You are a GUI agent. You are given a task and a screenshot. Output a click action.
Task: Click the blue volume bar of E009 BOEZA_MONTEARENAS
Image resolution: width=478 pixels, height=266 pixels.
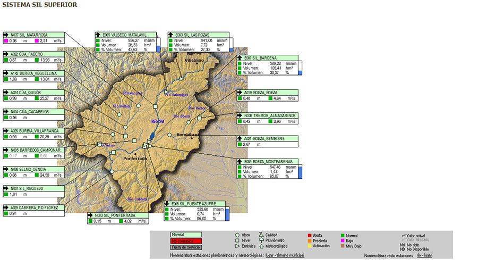click(x=300, y=172)
